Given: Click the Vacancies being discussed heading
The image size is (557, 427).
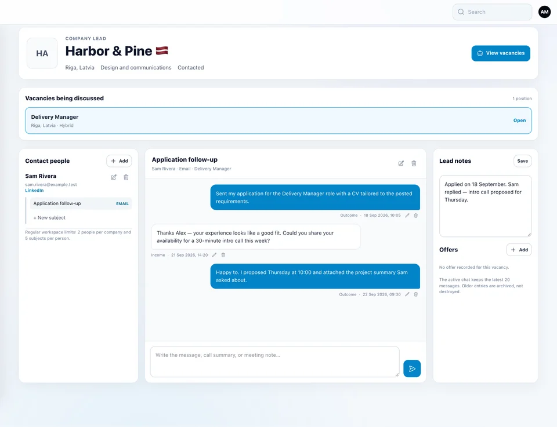Looking at the screenshot, I should click(x=64, y=98).
